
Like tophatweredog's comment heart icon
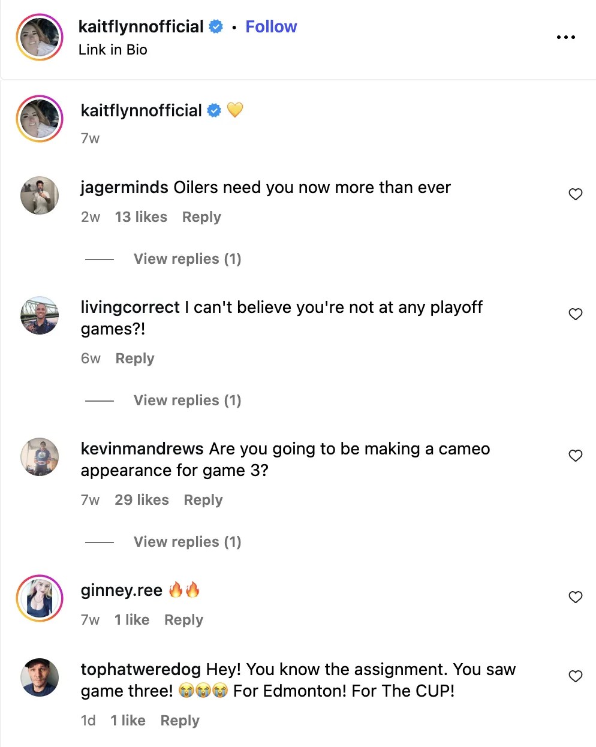click(575, 676)
